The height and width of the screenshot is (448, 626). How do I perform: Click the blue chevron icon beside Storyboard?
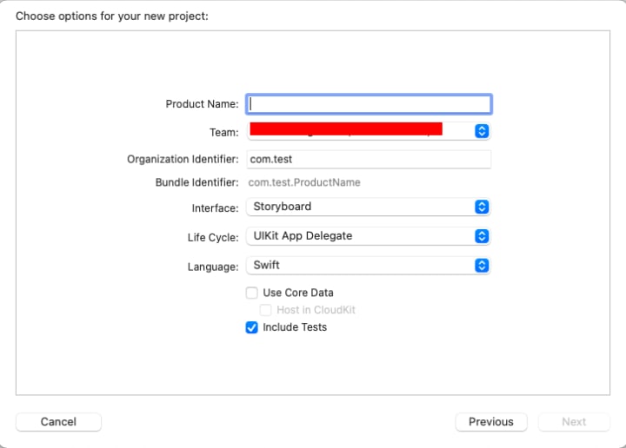tap(483, 207)
